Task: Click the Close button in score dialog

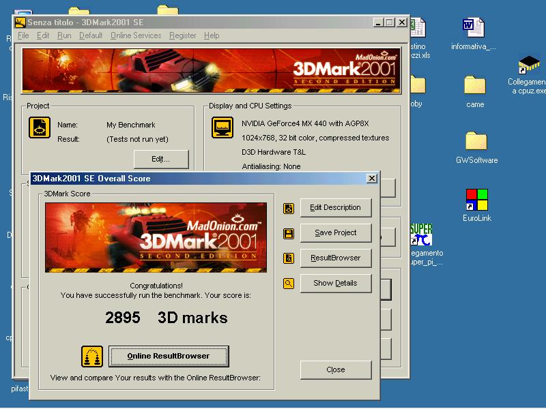Action: coord(336,369)
